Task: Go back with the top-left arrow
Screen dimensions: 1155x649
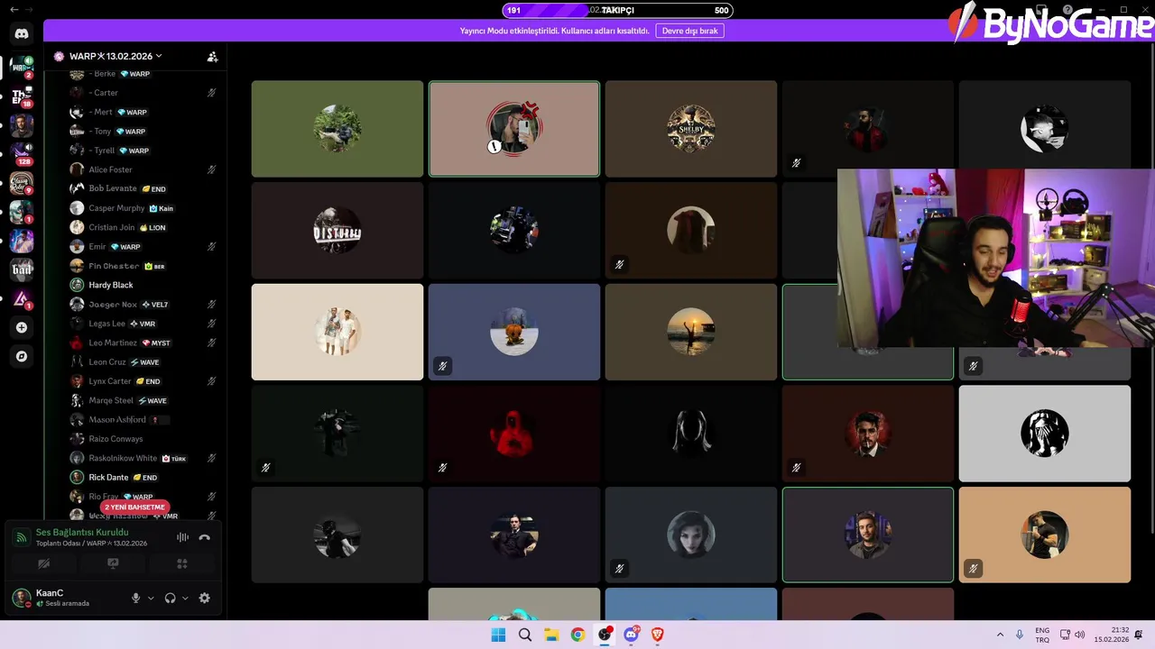Action: click(x=14, y=9)
